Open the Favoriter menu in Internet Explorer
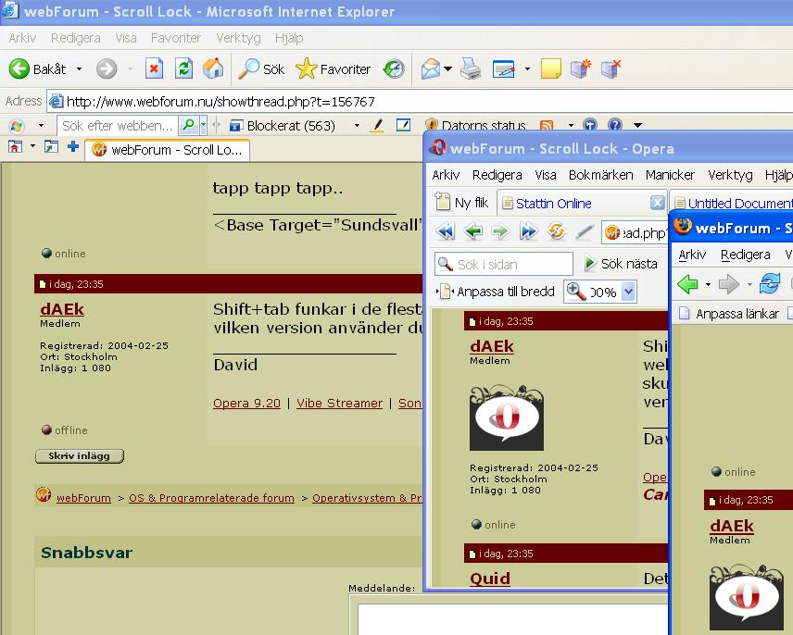Screen dimensions: 793x635 175,38
